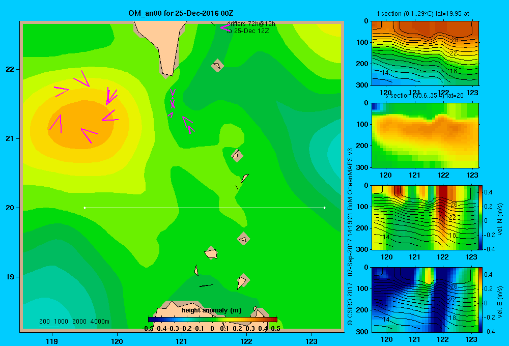The image size is (509, 346).
Task: Open the salinity section plot
Action: (425, 135)
